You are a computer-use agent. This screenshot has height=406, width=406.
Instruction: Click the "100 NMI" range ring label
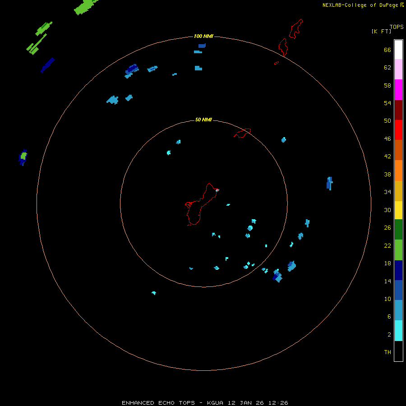[203, 36]
